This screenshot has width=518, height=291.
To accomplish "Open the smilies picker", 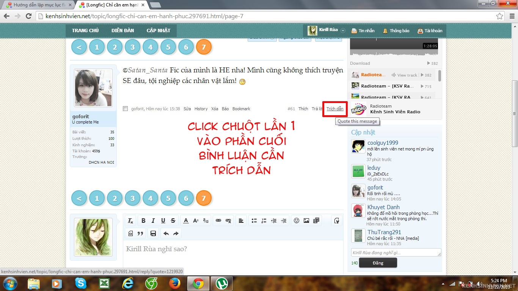I will pyautogui.click(x=297, y=221).
